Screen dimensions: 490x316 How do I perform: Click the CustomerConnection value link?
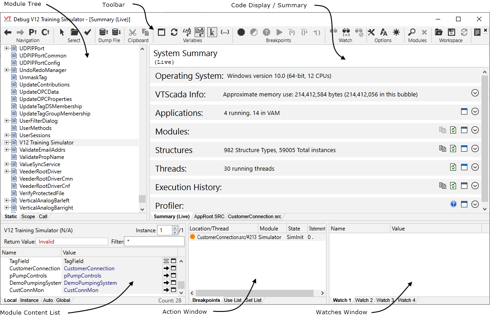tap(89, 268)
